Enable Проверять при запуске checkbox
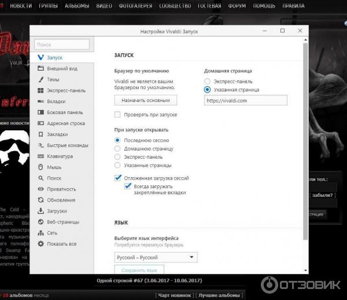The height and width of the screenshot is (300, 347). coord(117,115)
